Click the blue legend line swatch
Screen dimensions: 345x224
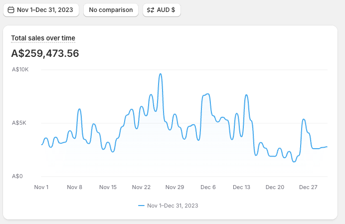point(141,206)
